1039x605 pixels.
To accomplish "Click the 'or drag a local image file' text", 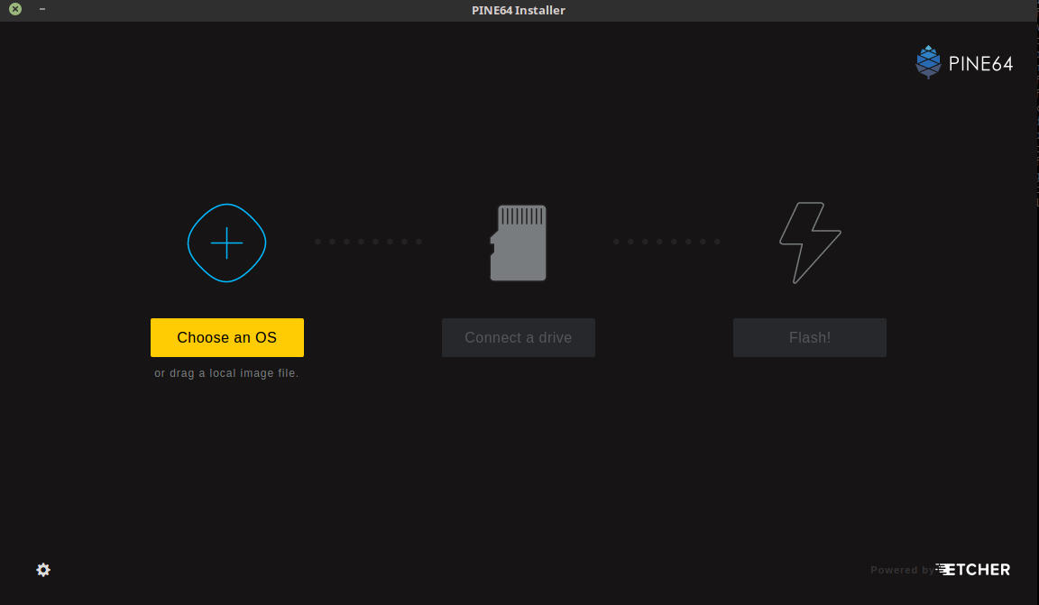I will point(226,373).
